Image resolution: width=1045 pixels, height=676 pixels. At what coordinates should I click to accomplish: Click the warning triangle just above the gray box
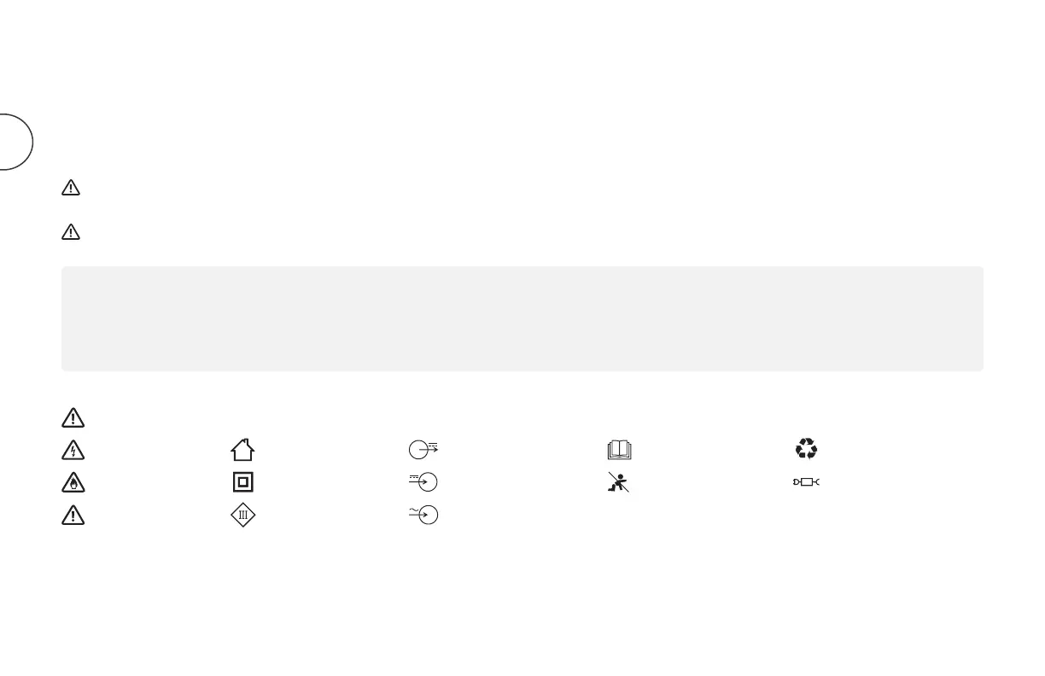pos(71,231)
